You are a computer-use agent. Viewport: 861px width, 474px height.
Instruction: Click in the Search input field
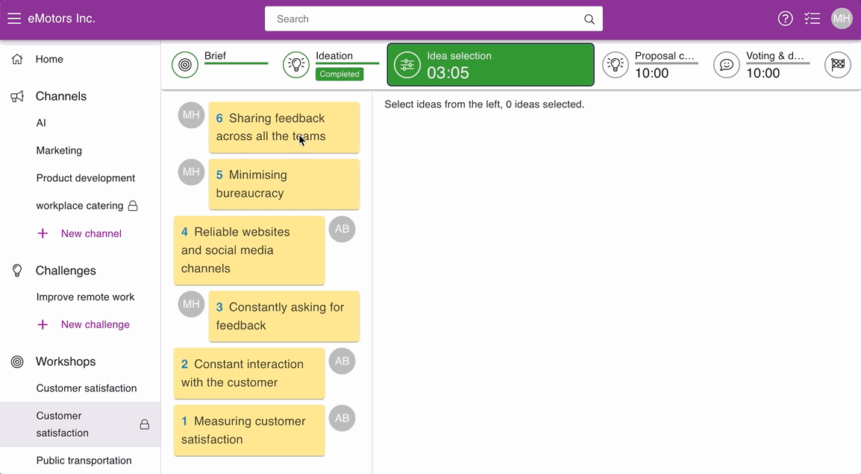pos(433,19)
